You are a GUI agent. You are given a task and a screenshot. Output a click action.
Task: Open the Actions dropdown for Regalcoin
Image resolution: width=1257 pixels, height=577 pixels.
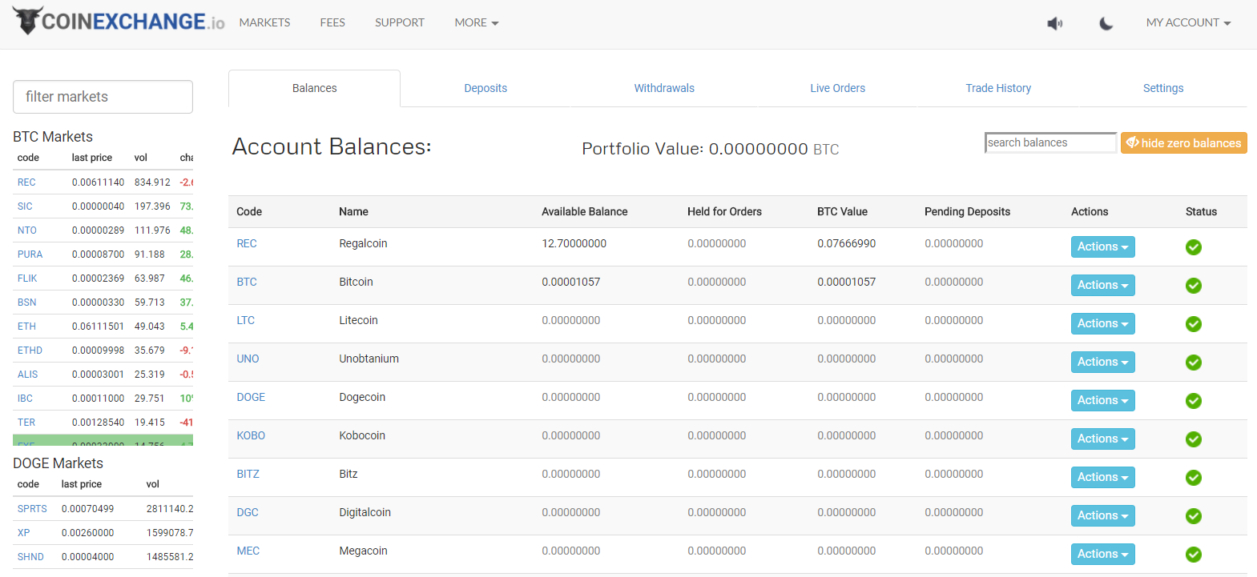click(x=1102, y=247)
